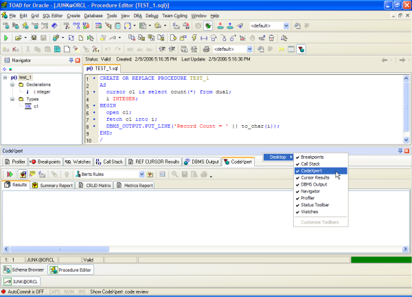Pin the CodeXpert panel
The width and height of the screenshot is (412, 297).
(x=400, y=151)
